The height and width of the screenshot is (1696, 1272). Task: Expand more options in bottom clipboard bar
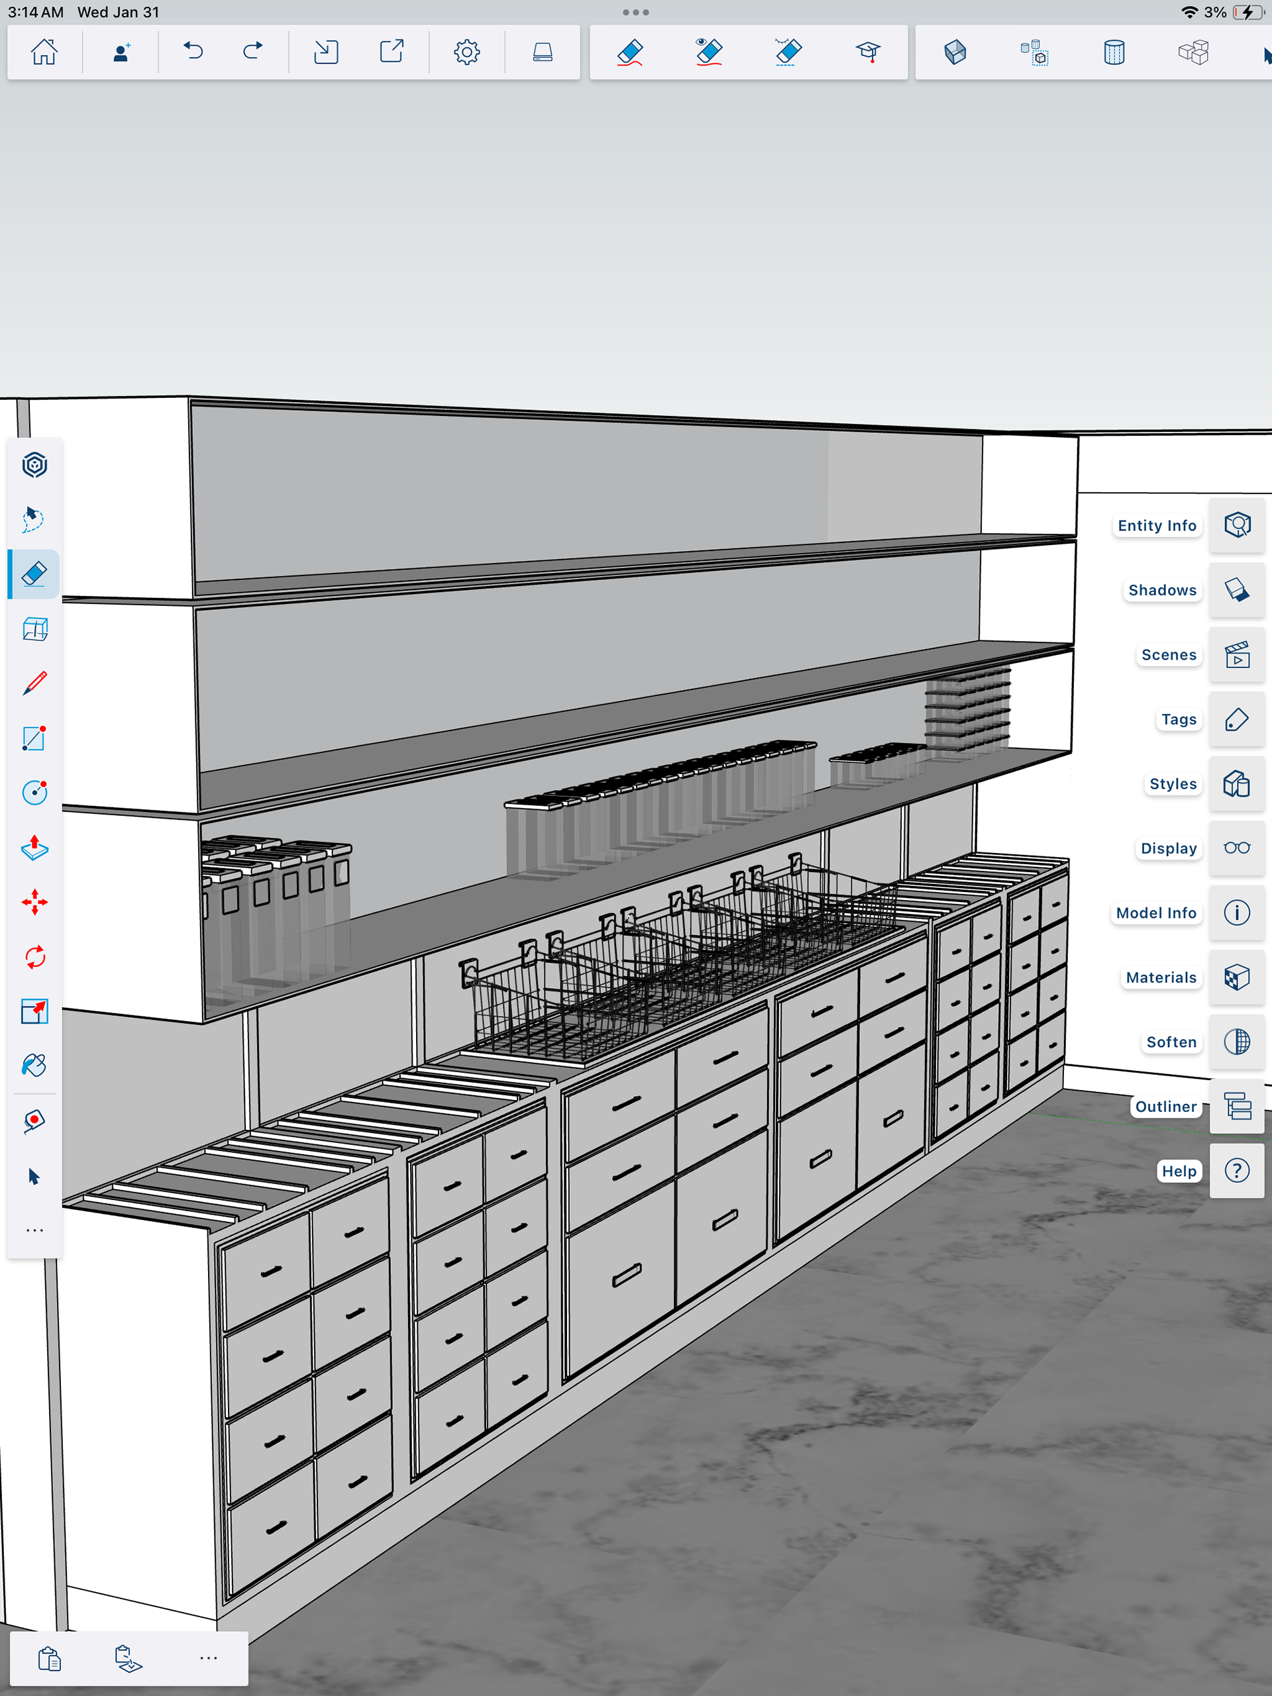(209, 1658)
